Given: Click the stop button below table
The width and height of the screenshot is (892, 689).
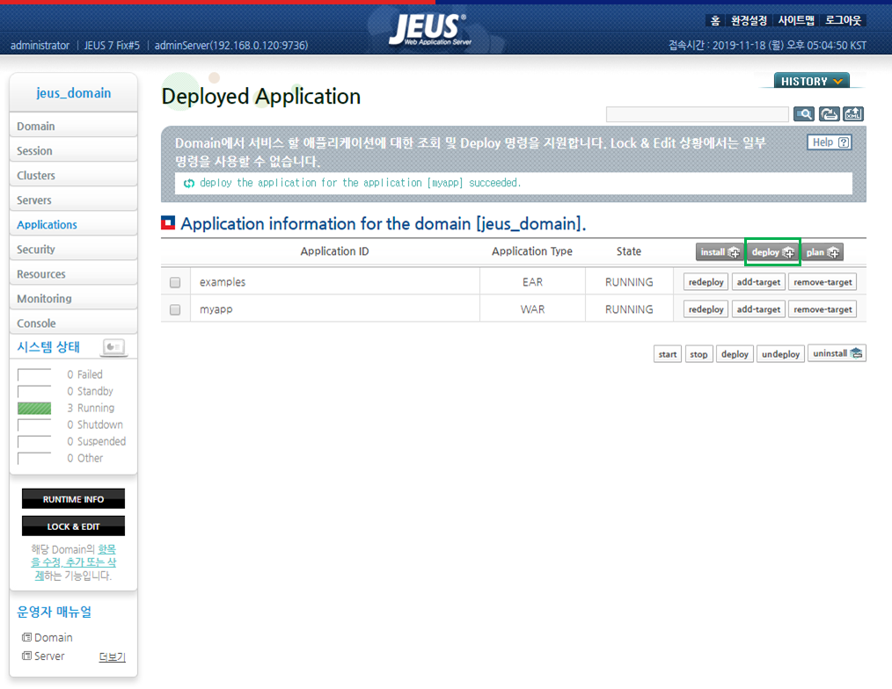Looking at the screenshot, I should click(698, 354).
